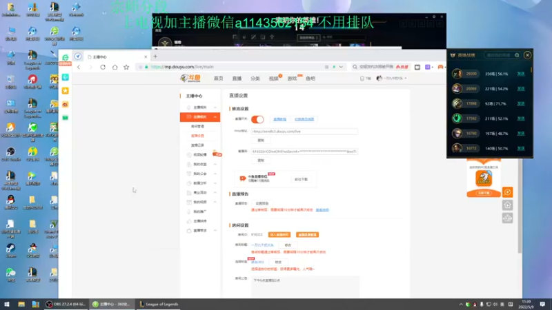
Task: Go to the browser home page icon
Action: click(x=115, y=67)
